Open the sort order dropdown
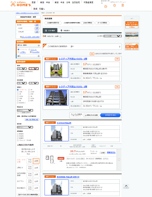 tap(113, 36)
